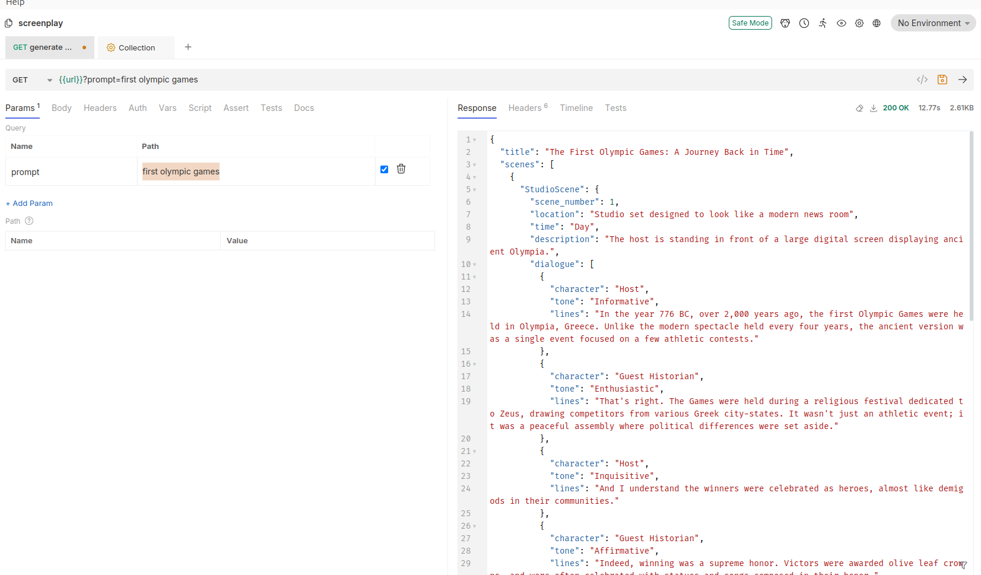The image size is (981, 575).
Task: Open the Script tab
Action: pyautogui.click(x=200, y=108)
